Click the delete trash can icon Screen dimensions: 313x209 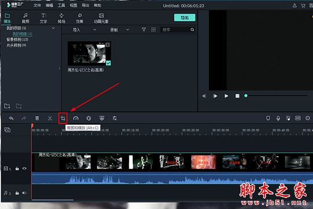(x=37, y=118)
